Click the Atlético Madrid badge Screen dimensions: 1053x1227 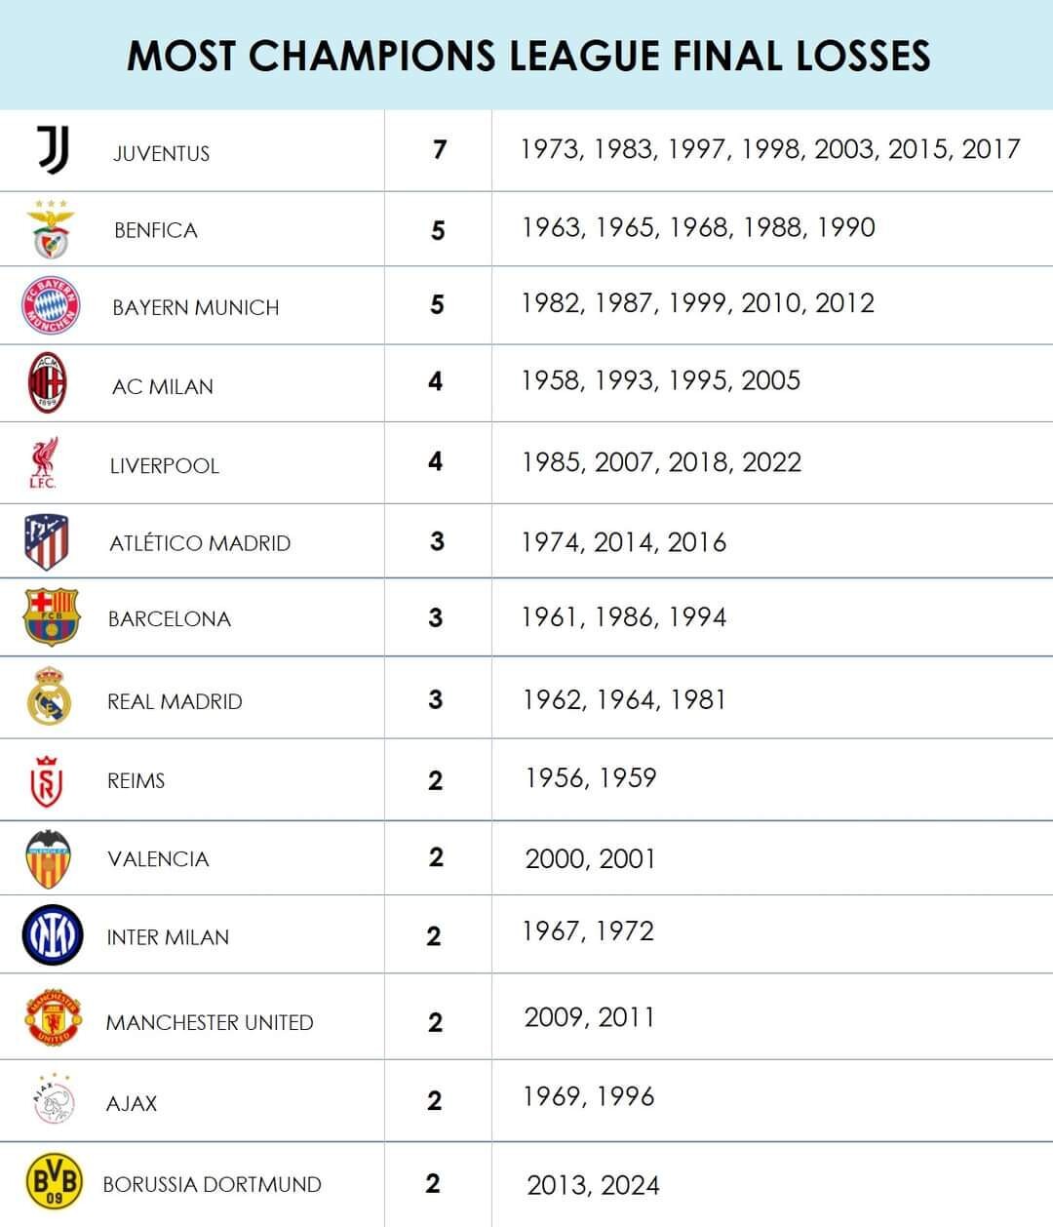coord(47,541)
